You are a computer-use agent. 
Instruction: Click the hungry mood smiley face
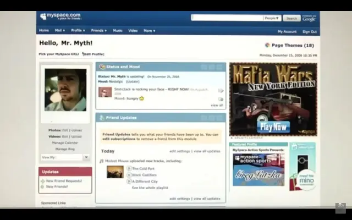click(141, 98)
